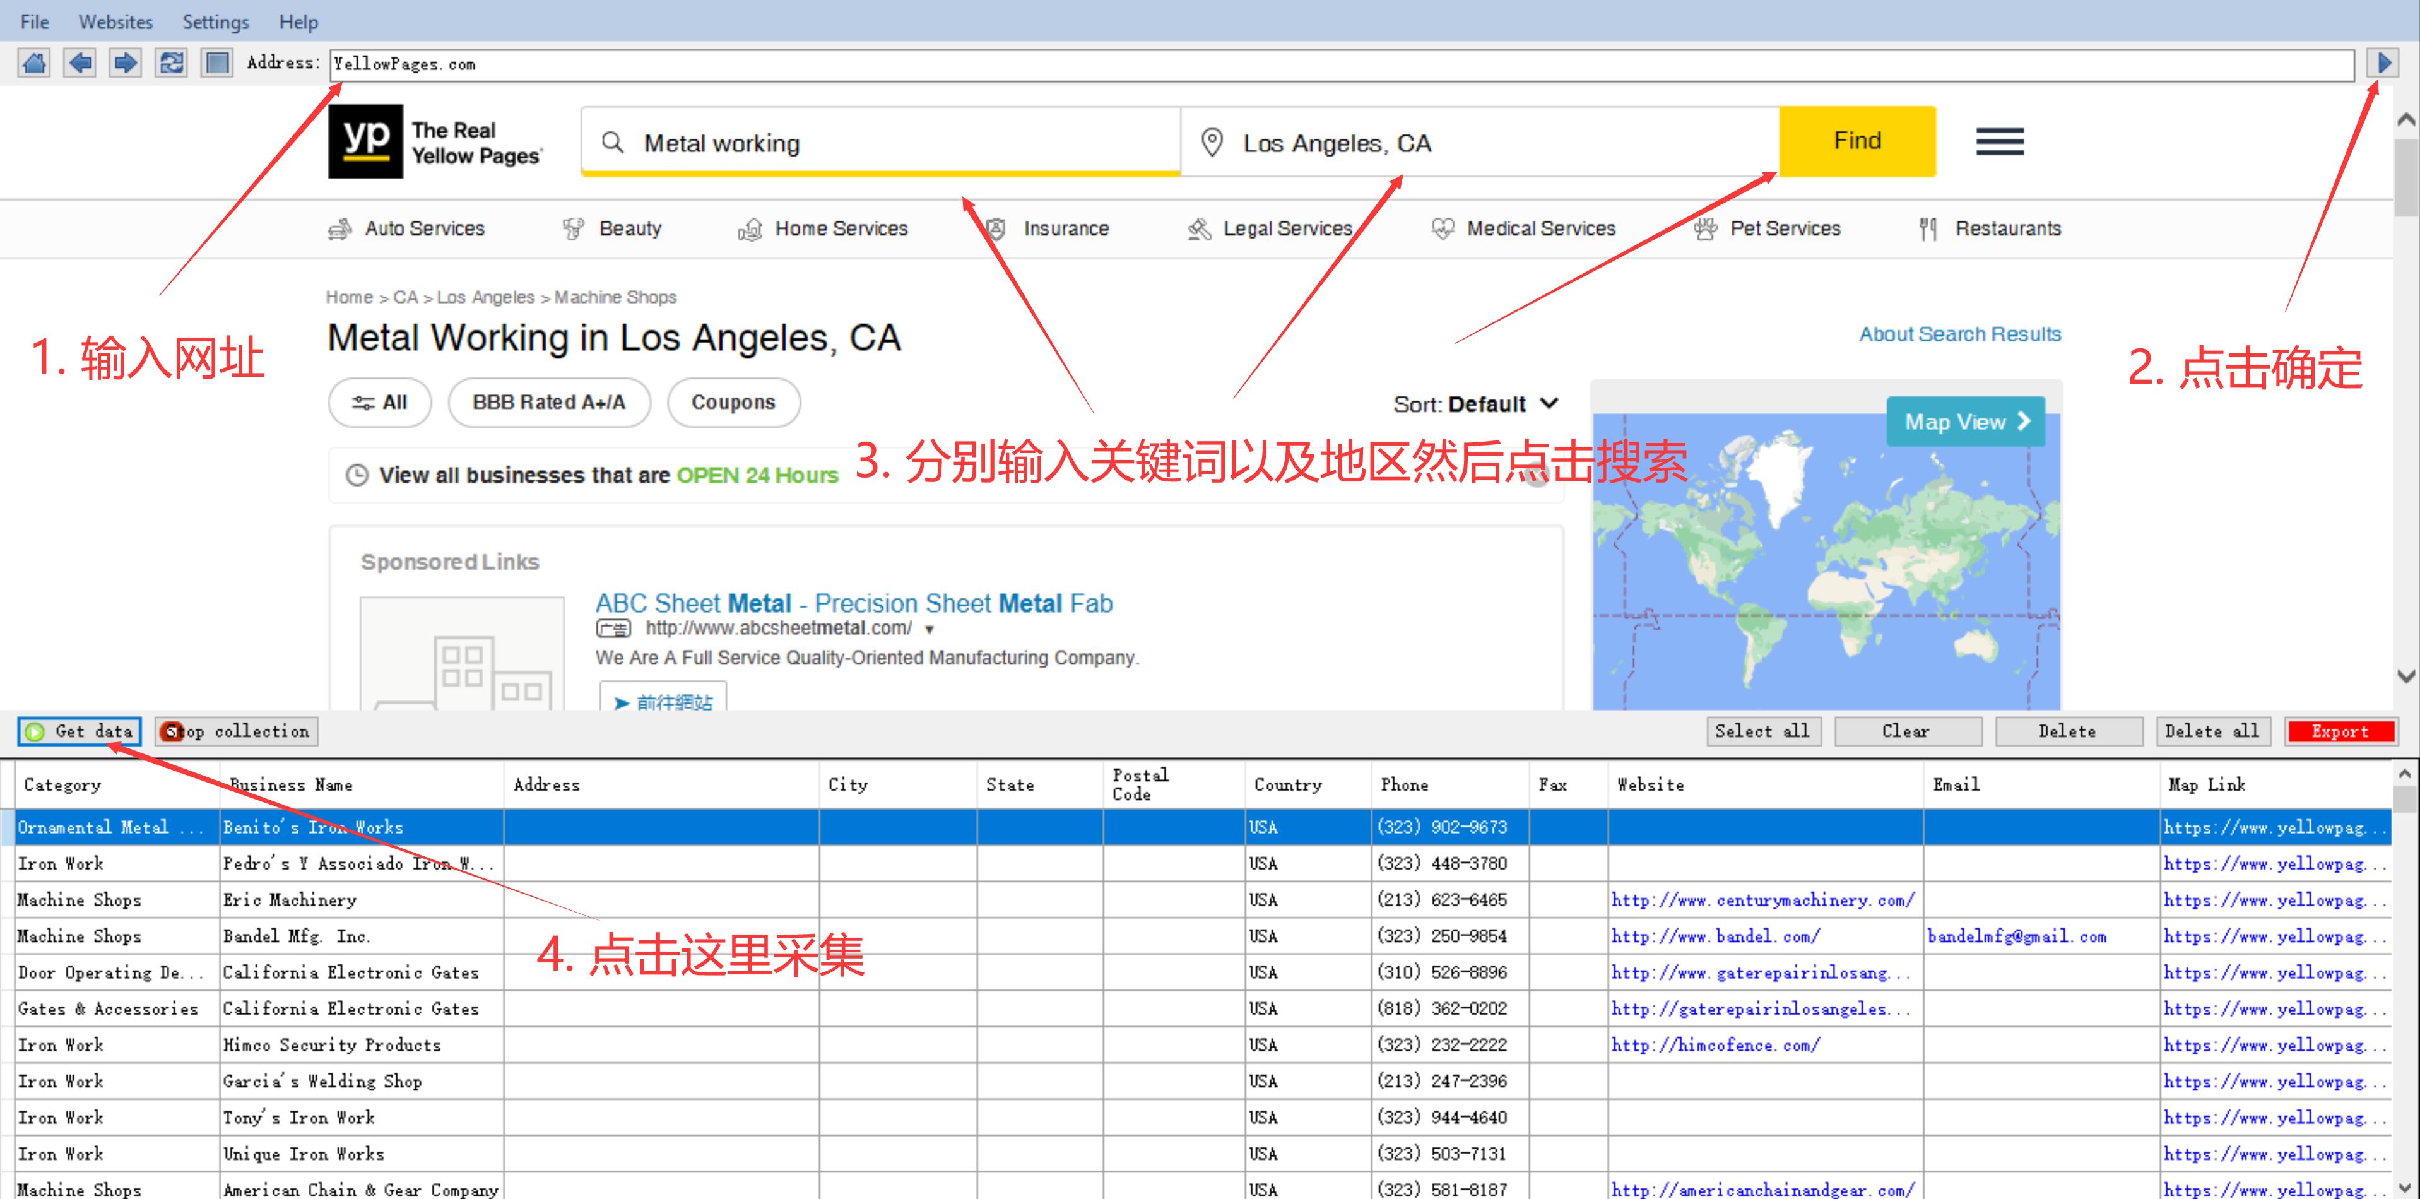This screenshot has height=1199, width=2420.
Task: Select the Garcia's Welding Shop cell
Action: [362, 1082]
